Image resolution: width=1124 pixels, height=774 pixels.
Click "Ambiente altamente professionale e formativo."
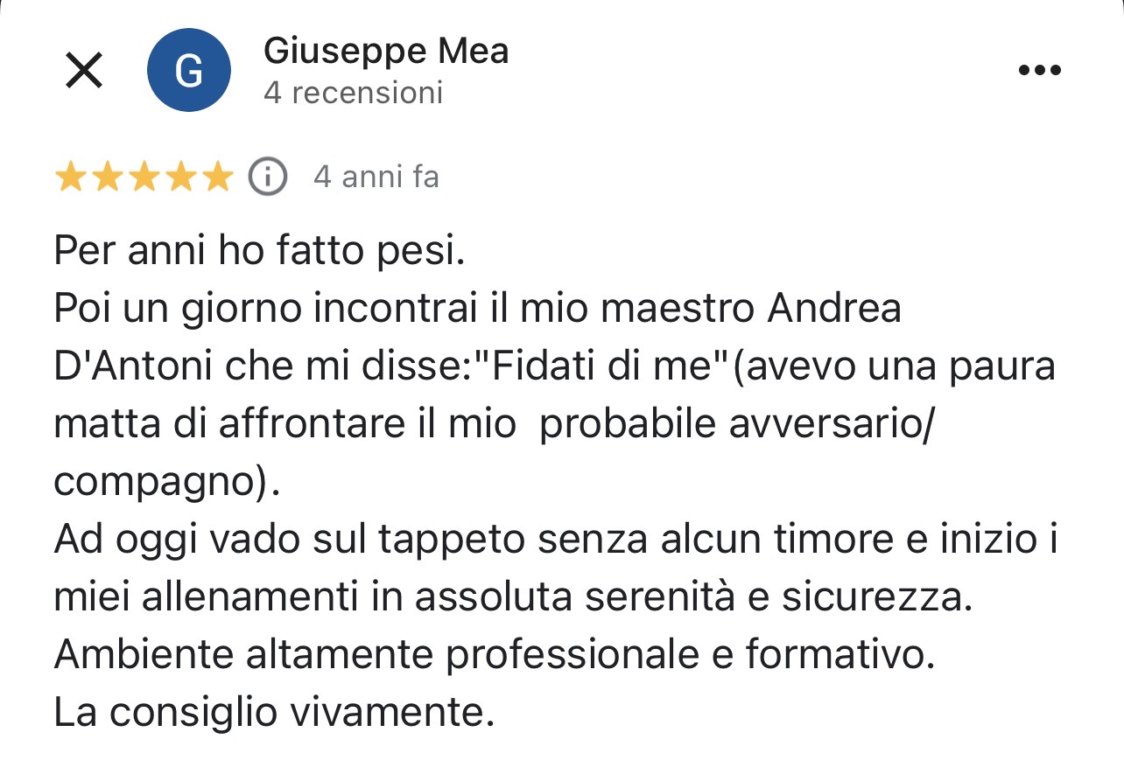pos(490,655)
